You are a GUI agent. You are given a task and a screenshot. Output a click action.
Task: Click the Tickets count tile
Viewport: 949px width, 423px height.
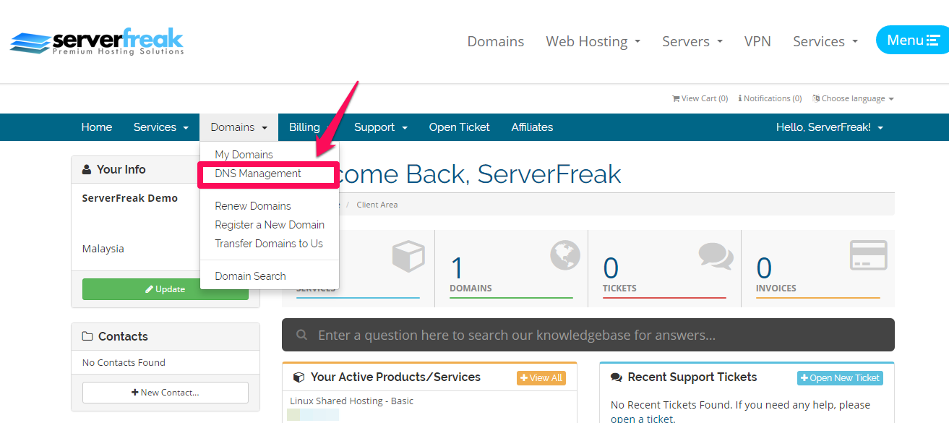[665, 268]
